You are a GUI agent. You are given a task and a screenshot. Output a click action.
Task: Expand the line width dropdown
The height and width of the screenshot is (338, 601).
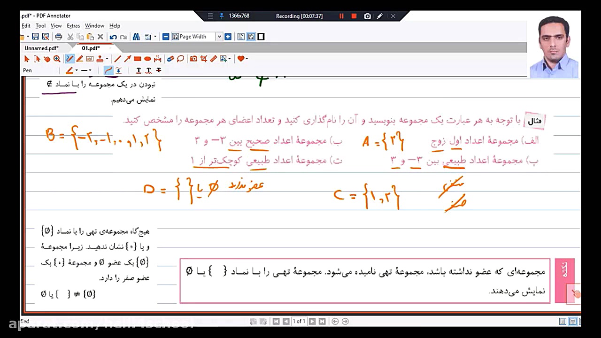point(89,70)
